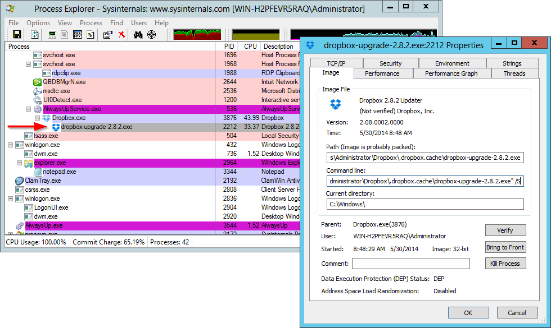Open Properties via toolbar icon

coord(107,34)
